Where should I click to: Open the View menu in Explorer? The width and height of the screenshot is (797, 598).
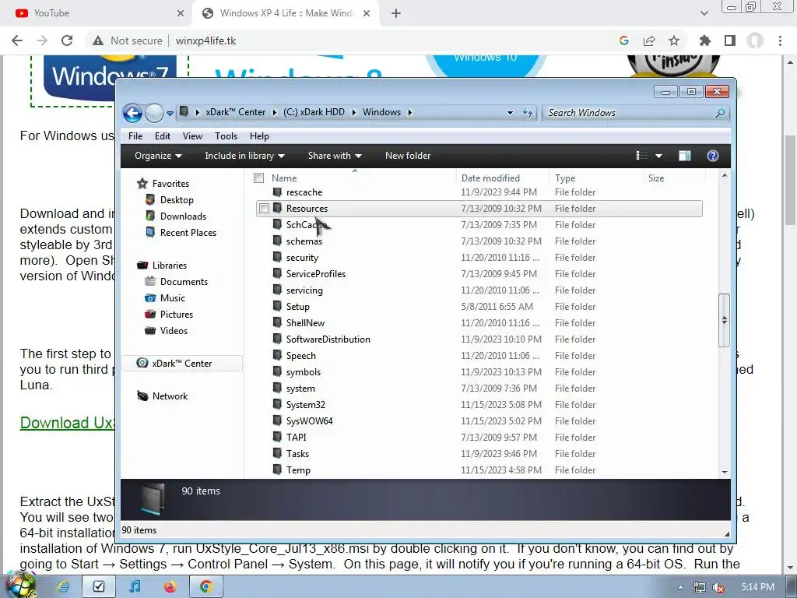192,136
